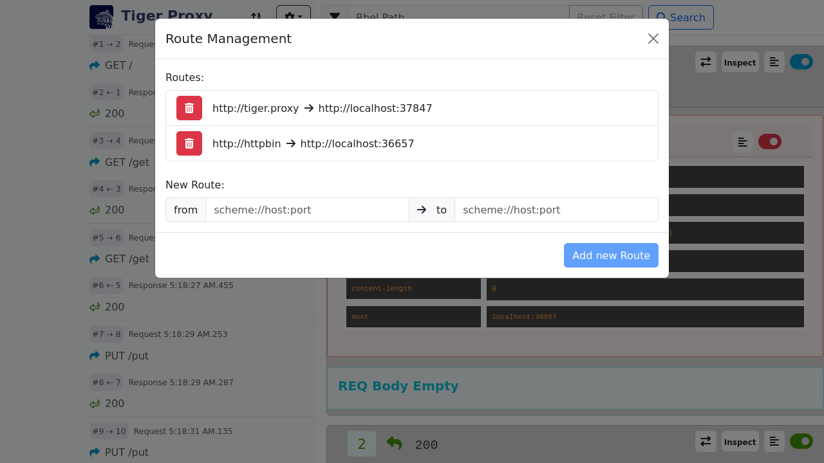824x463 pixels.
Task: Click the Route Management dialog title
Action: click(229, 39)
